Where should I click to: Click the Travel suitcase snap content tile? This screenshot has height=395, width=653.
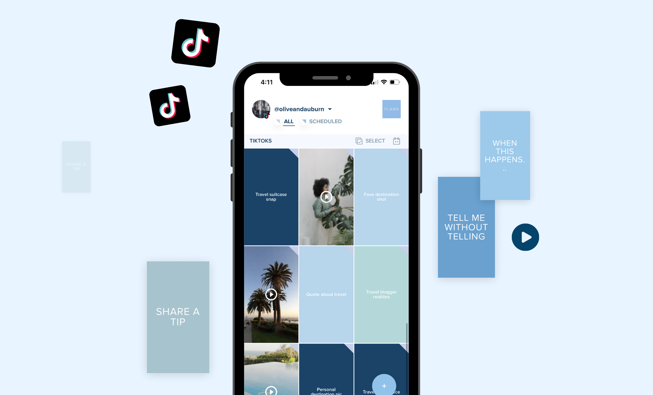(271, 196)
